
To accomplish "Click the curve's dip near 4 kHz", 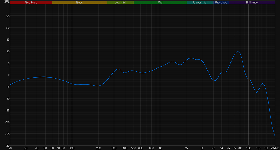I will [x=215, y=81].
